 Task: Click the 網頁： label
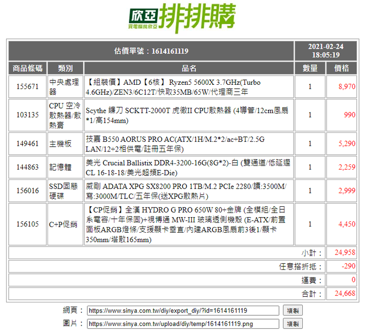tap(73, 310)
